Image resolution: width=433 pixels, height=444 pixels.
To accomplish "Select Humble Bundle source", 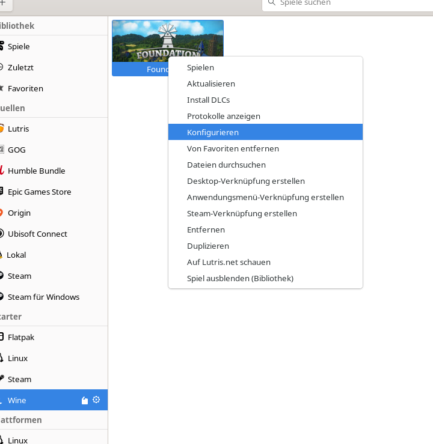I will pos(54,171).
